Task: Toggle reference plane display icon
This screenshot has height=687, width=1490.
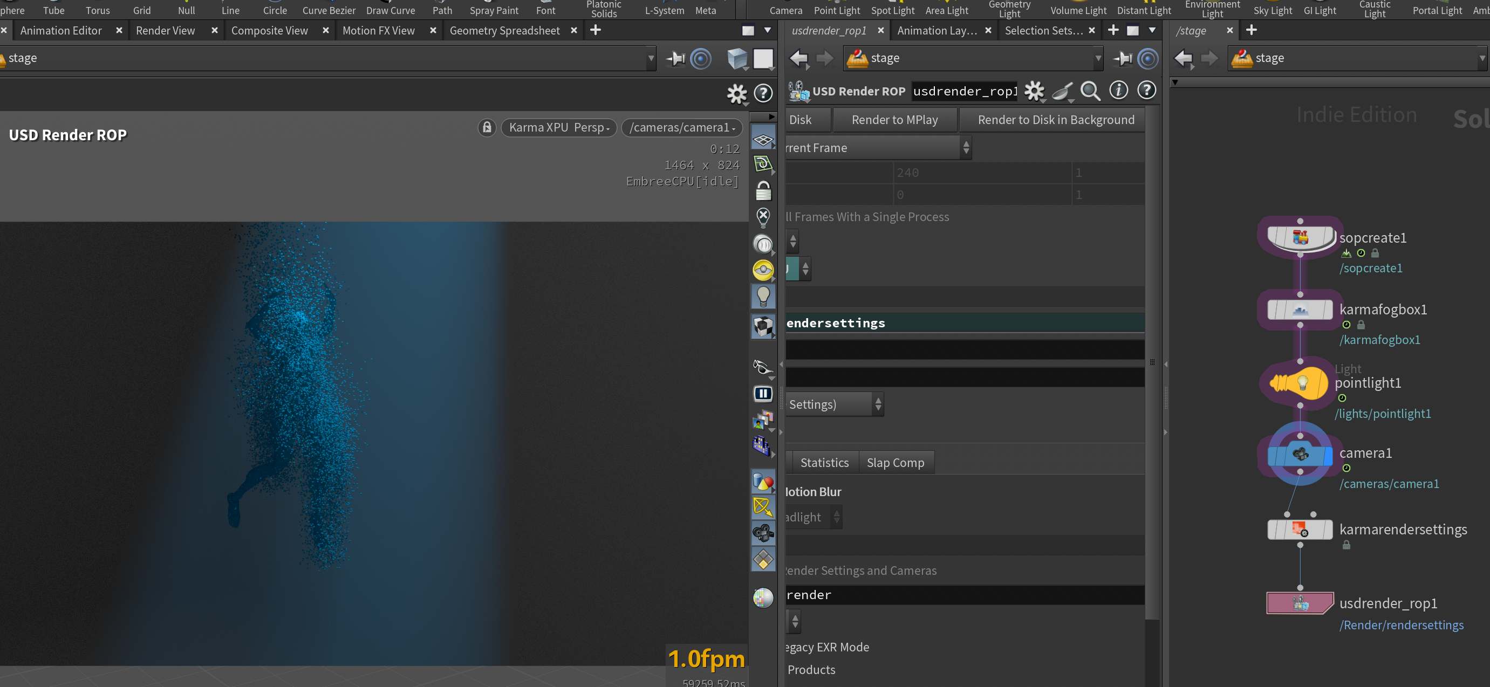Action: (763, 140)
